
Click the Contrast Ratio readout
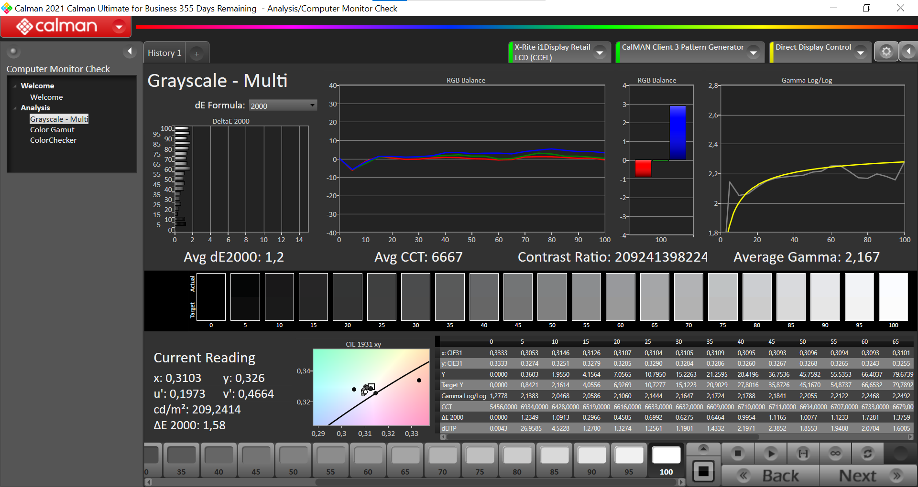[612, 257]
